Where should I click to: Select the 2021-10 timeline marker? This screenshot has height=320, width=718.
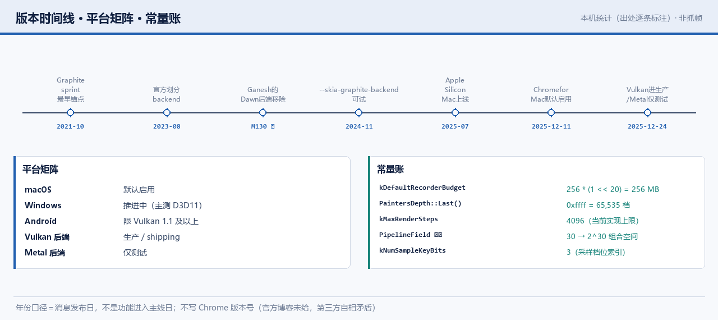(x=70, y=113)
